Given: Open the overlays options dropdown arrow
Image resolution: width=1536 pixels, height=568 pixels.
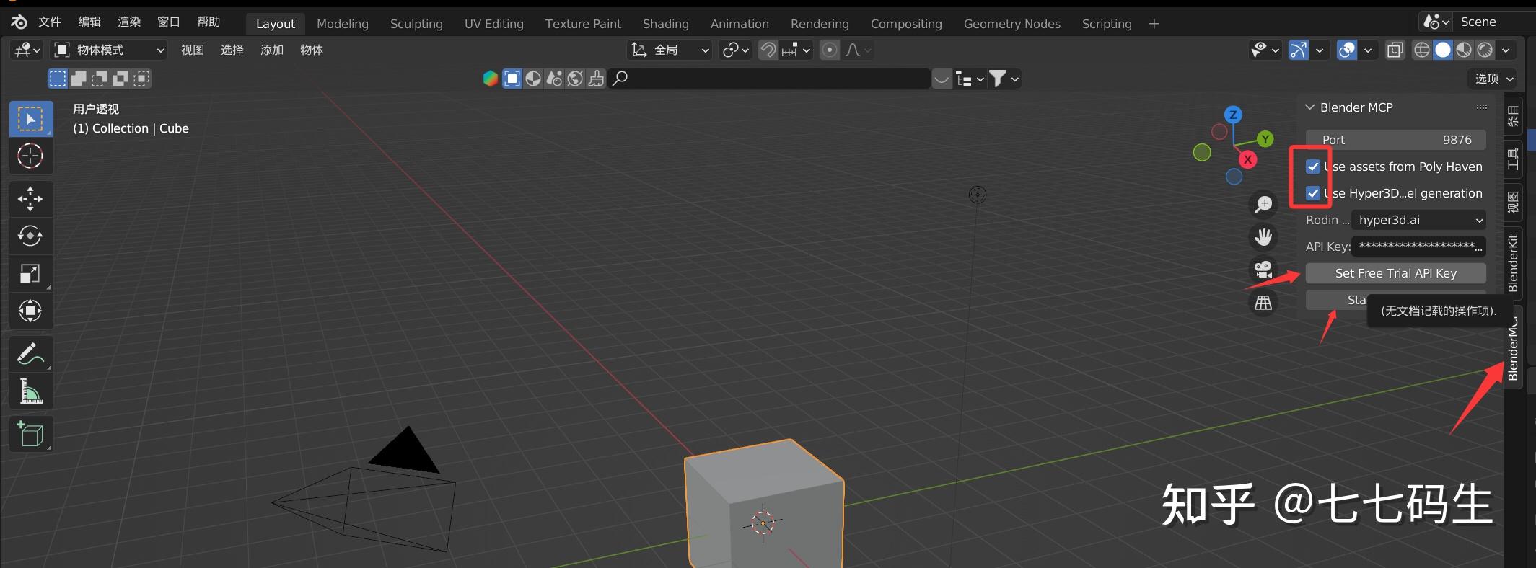Looking at the screenshot, I should point(1367,50).
